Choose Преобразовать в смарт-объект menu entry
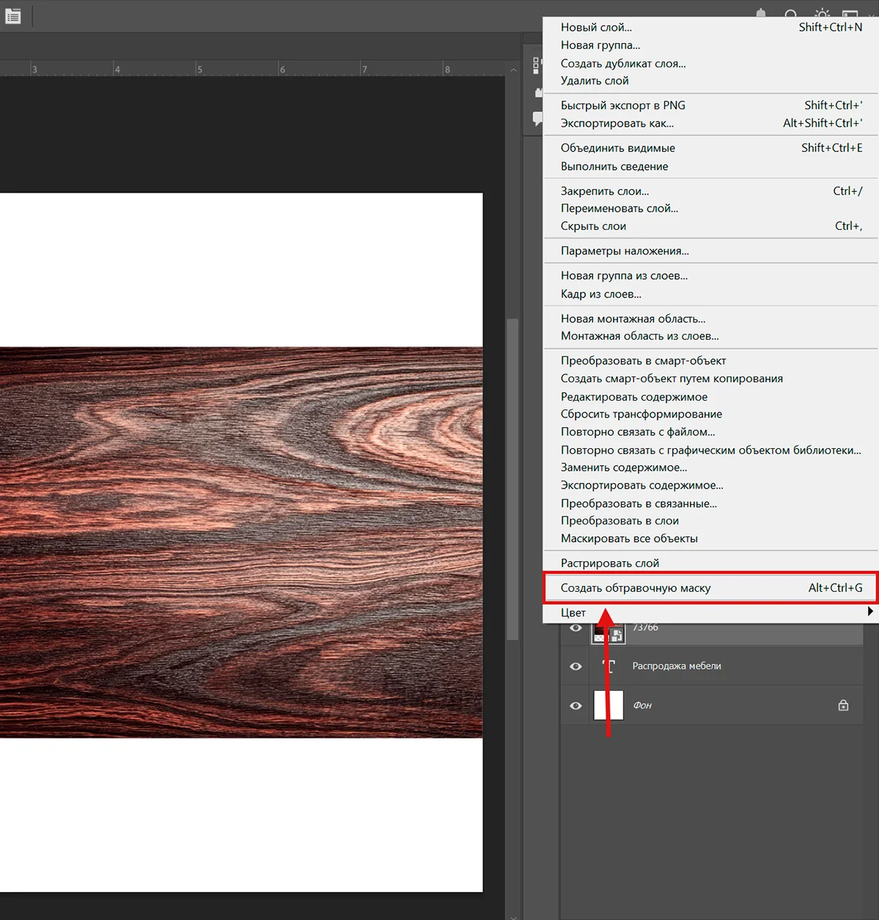The height and width of the screenshot is (920, 879). 643,360
